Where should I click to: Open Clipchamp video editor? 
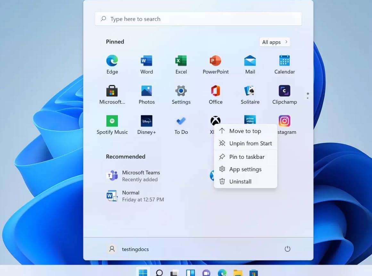284,93
